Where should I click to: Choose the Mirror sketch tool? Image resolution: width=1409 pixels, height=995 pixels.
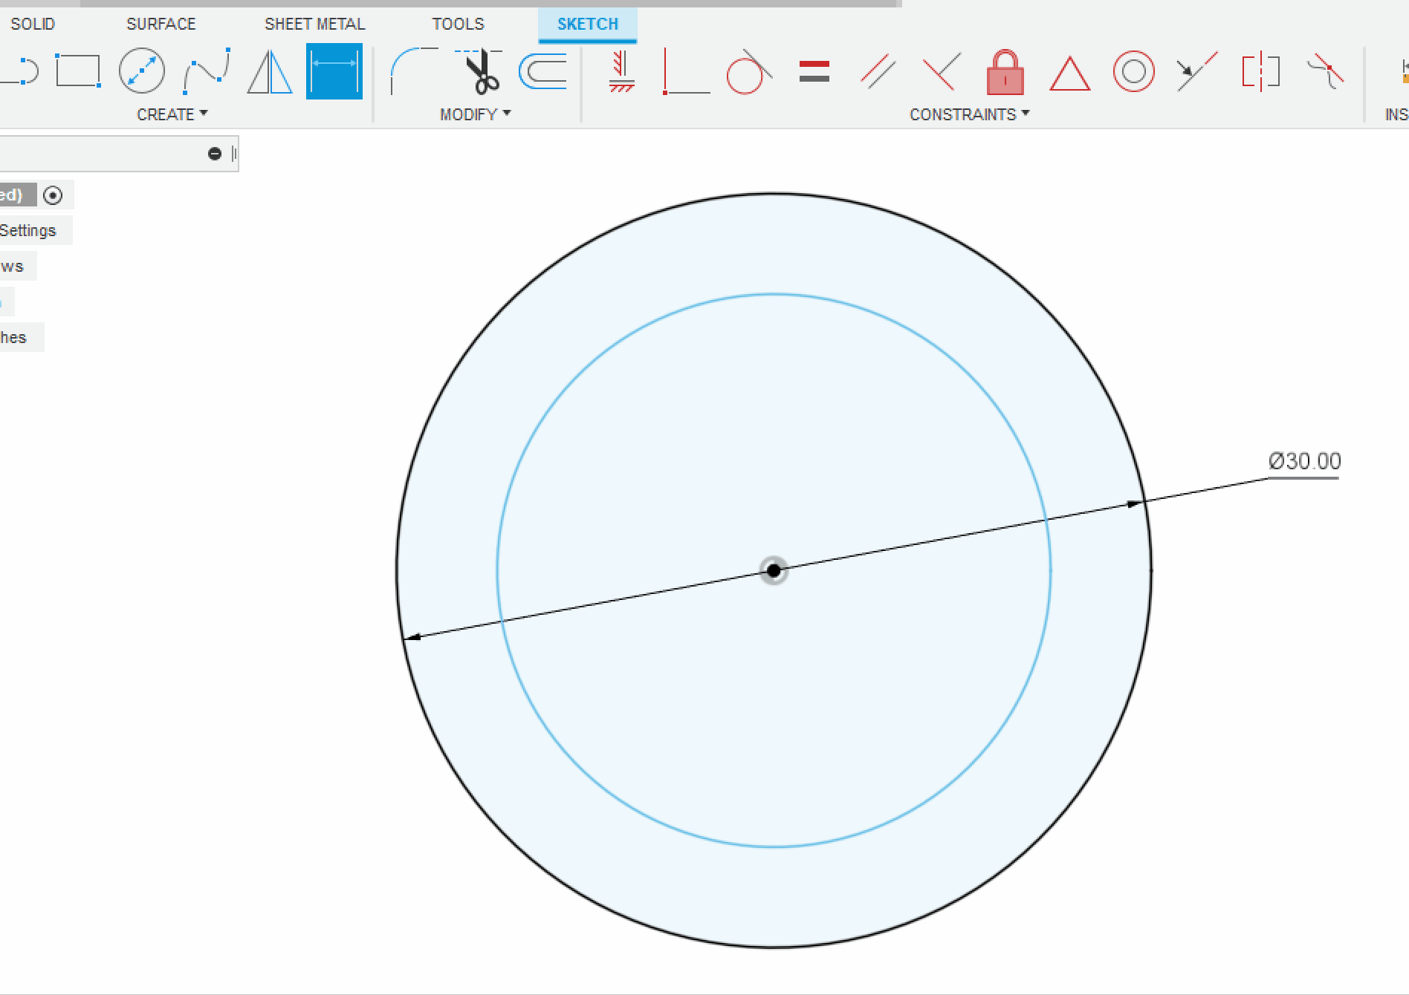(x=269, y=71)
